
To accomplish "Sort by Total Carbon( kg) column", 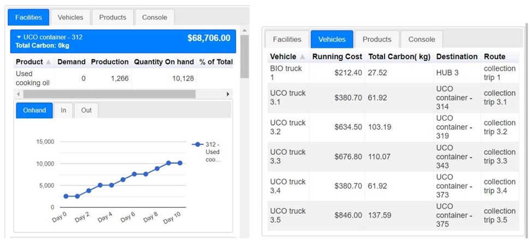I will tap(399, 57).
